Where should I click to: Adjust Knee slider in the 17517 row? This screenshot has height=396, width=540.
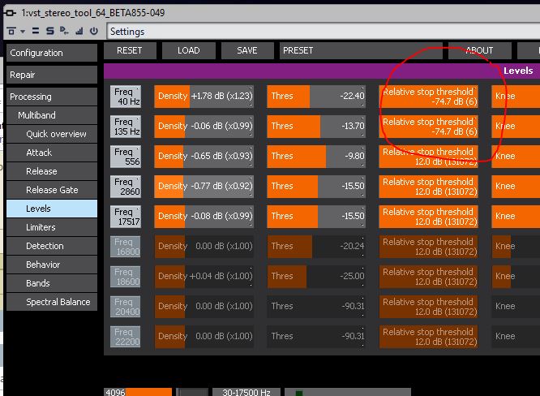coord(516,217)
